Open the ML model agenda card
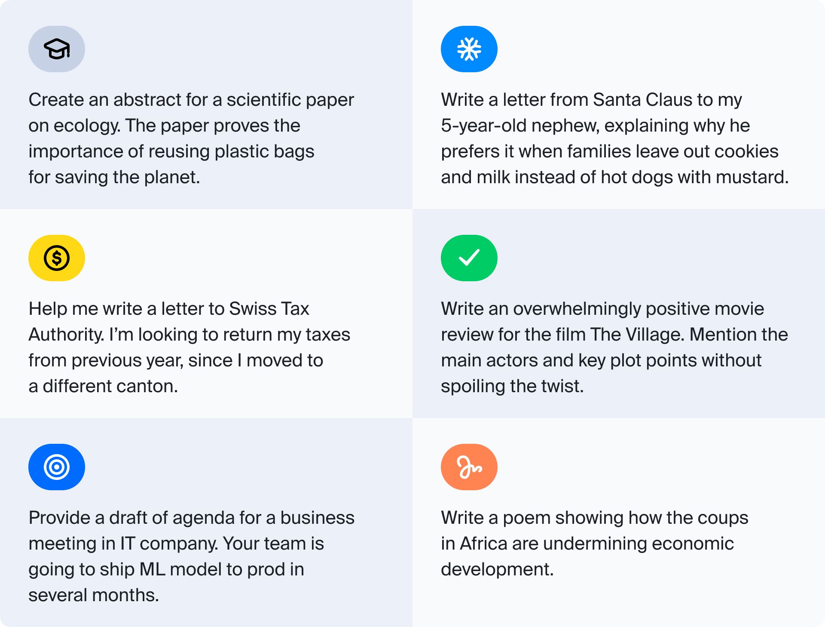The image size is (825, 627). (206, 522)
